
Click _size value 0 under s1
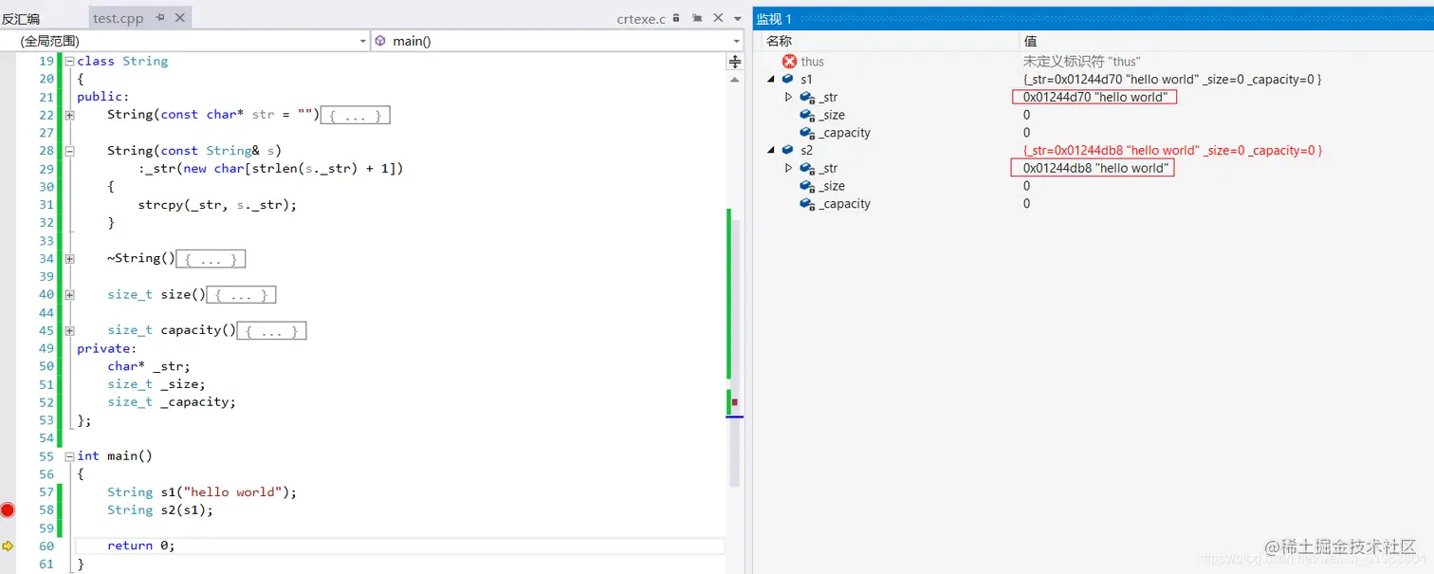tap(1026, 115)
